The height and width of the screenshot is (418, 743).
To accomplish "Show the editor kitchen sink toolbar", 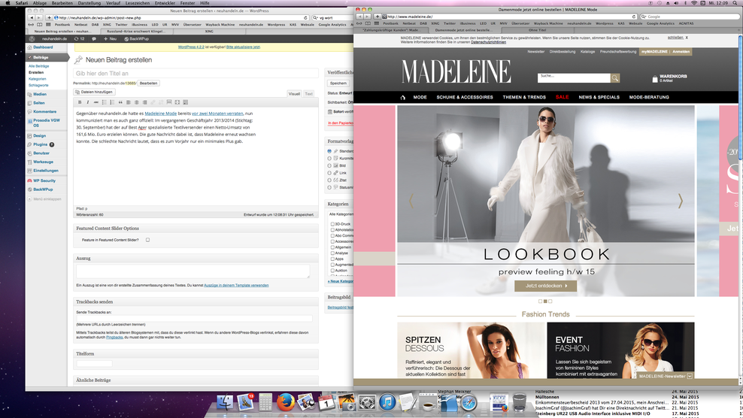I will coord(185,102).
